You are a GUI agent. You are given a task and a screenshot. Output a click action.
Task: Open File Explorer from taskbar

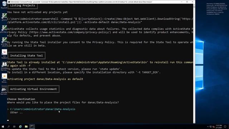coord(26,126)
